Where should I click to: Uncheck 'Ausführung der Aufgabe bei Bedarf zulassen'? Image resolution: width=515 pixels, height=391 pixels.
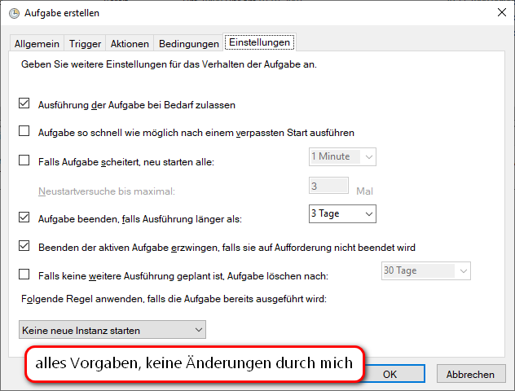24,104
